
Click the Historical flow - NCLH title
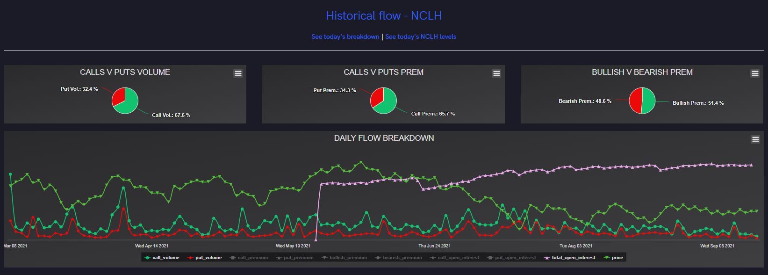click(x=384, y=16)
